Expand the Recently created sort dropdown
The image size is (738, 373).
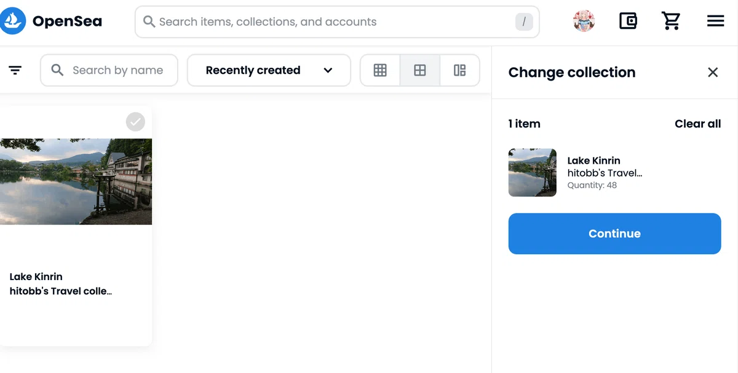click(x=269, y=70)
